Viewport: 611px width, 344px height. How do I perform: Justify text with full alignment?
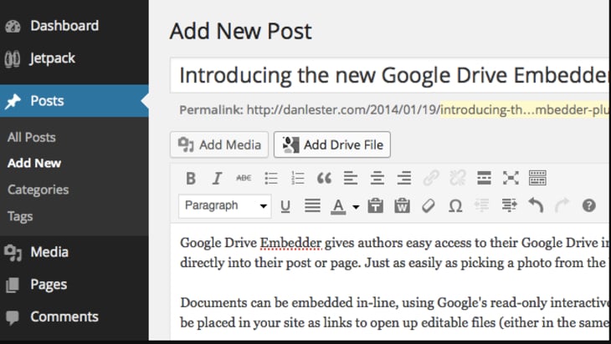(312, 205)
